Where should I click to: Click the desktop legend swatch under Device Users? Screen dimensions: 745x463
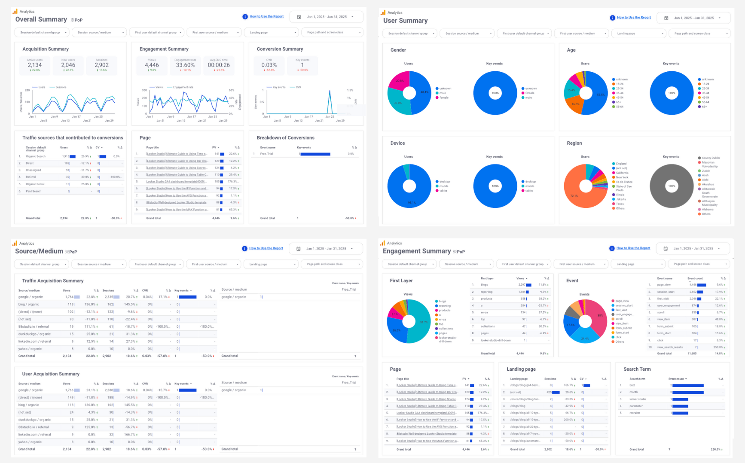pyautogui.click(x=437, y=182)
